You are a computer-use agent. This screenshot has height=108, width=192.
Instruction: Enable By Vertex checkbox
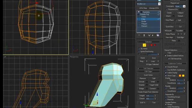pos(139,49)
